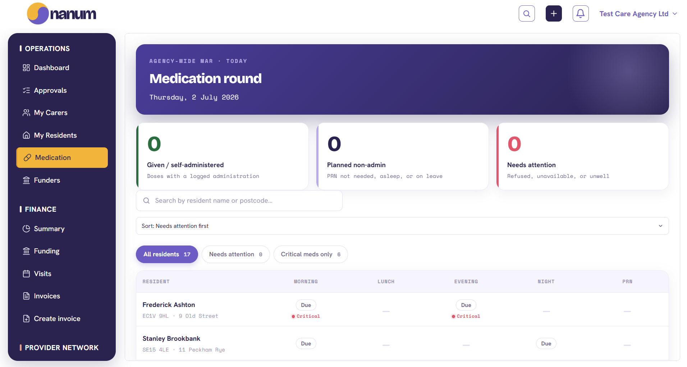Click the search magnifier icon in header
The width and height of the screenshot is (687, 367).
coord(527,14)
